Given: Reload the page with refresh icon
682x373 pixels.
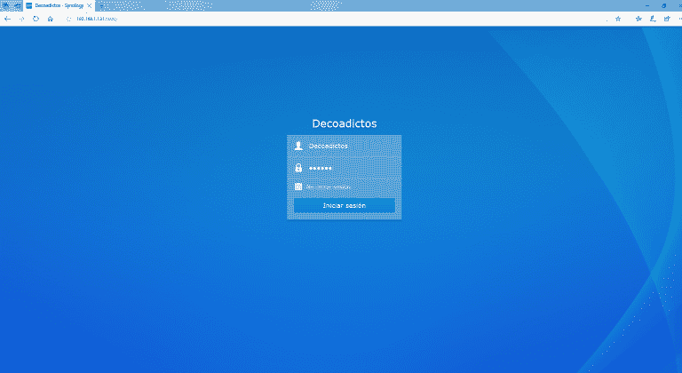Looking at the screenshot, I should pyautogui.click(x=36, y=18).
